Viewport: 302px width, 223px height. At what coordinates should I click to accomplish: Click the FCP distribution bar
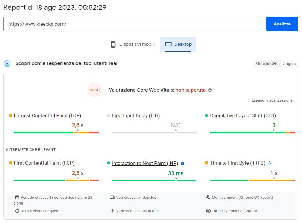pos(56,180)
